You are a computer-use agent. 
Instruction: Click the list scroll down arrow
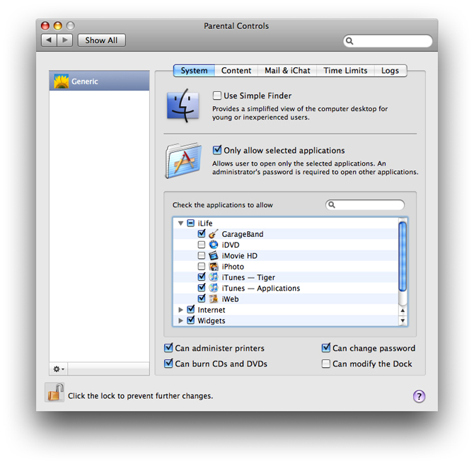tap(403, 320)
